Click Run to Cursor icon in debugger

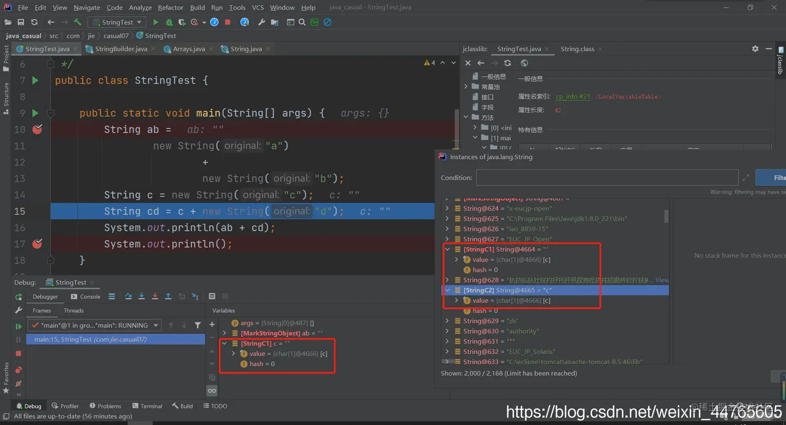point(195,296)
